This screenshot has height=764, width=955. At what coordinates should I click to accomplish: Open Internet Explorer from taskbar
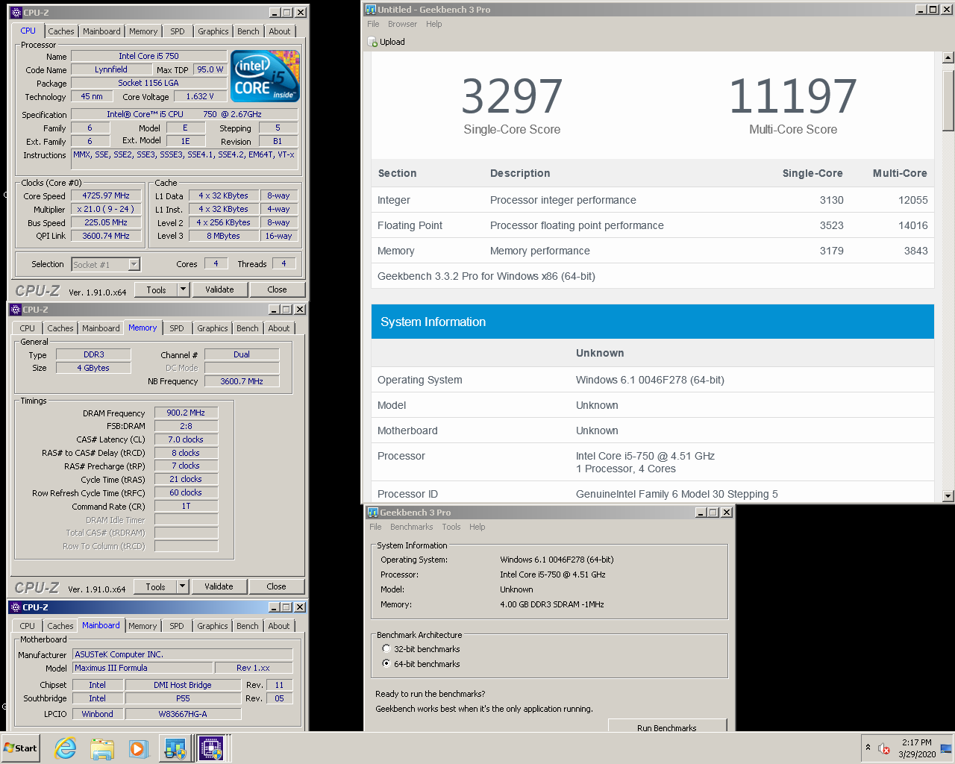[66, 748]
